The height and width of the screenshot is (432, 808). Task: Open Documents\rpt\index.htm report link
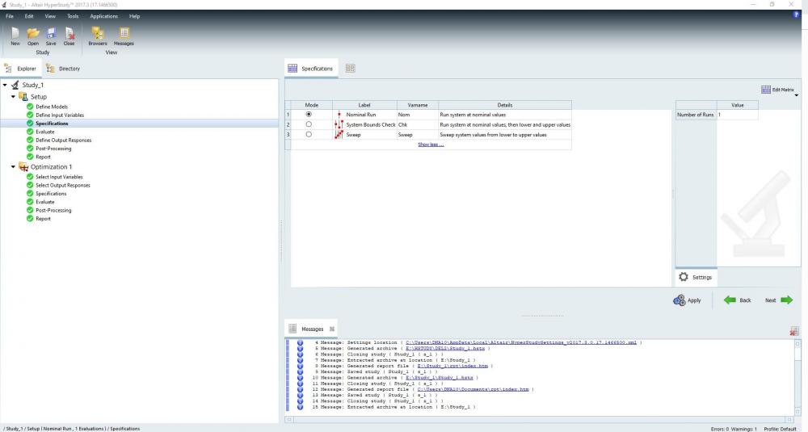473,389
